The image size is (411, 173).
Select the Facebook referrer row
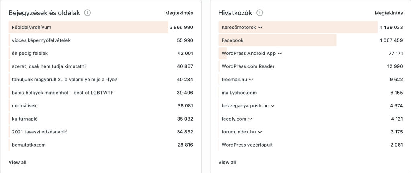(232, 40)
